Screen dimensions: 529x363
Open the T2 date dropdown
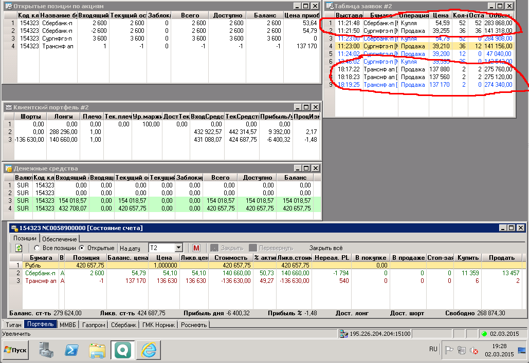point(179,248)
